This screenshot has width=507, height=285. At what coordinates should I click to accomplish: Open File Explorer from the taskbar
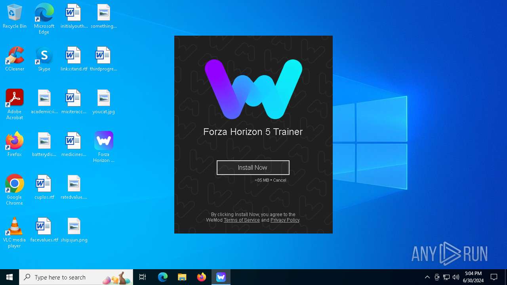point(182,277)
